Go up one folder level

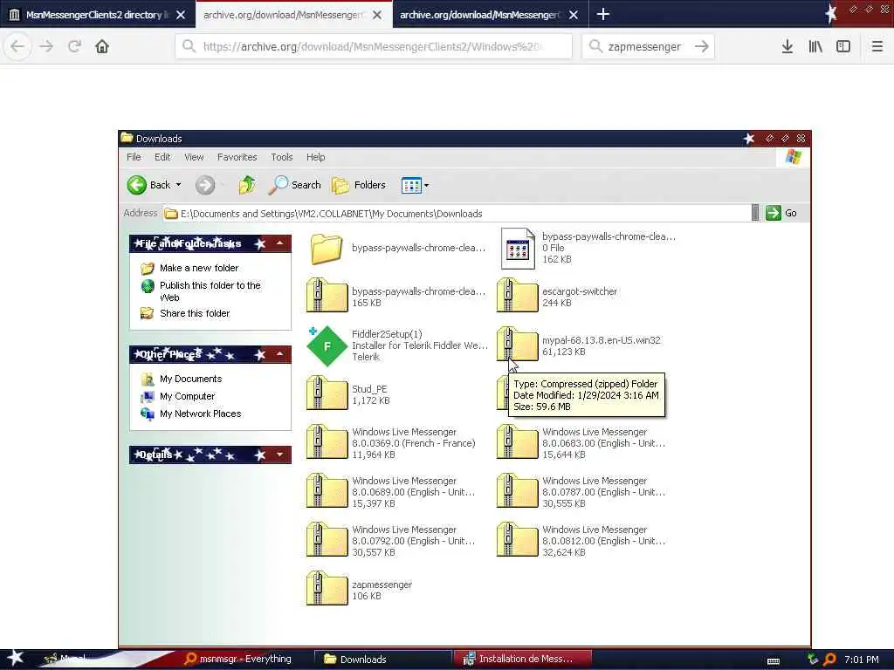pyautogui.click(x=247, y=185)
